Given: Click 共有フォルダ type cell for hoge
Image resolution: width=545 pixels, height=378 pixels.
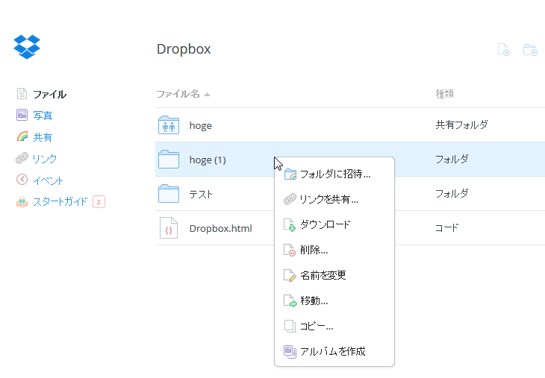Looking at the screenshot, I should tap(461, 125).
